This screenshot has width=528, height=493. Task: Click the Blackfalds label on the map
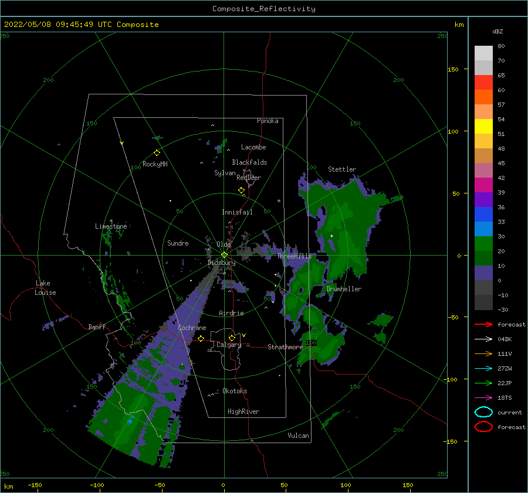(249, 162)
